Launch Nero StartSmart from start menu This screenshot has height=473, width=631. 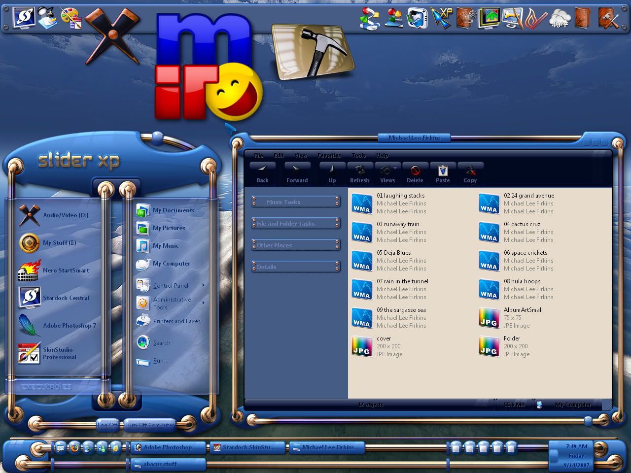54,270
